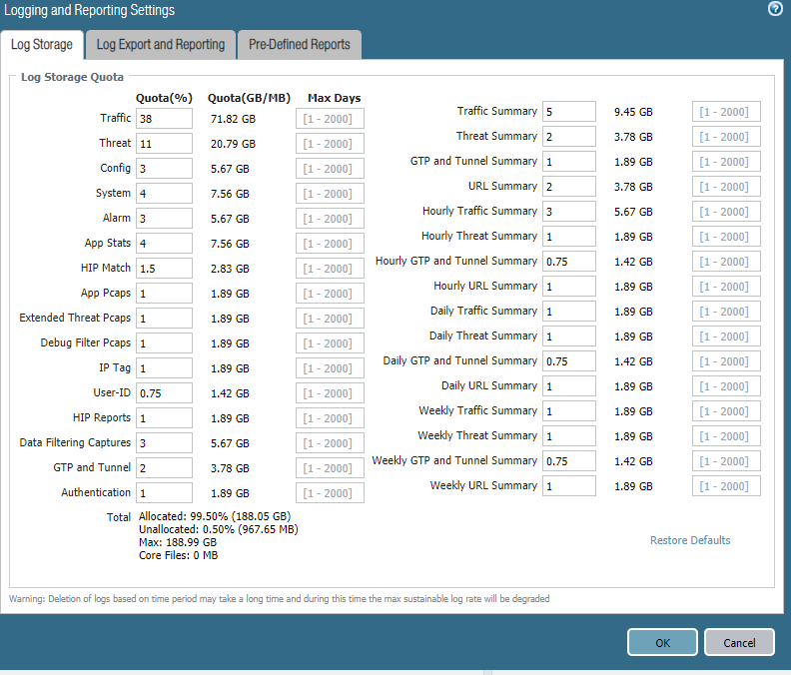Click the Weekly URL Summary Max Days field

(x=726, y=486)
